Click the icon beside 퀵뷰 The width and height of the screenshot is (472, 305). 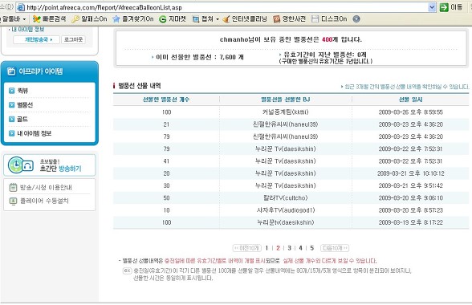click(11, 91)
